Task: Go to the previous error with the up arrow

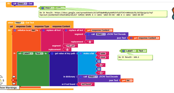Action: coord(14,76)
